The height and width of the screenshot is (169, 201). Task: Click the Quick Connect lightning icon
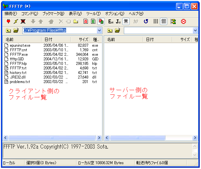click(16, 21)
